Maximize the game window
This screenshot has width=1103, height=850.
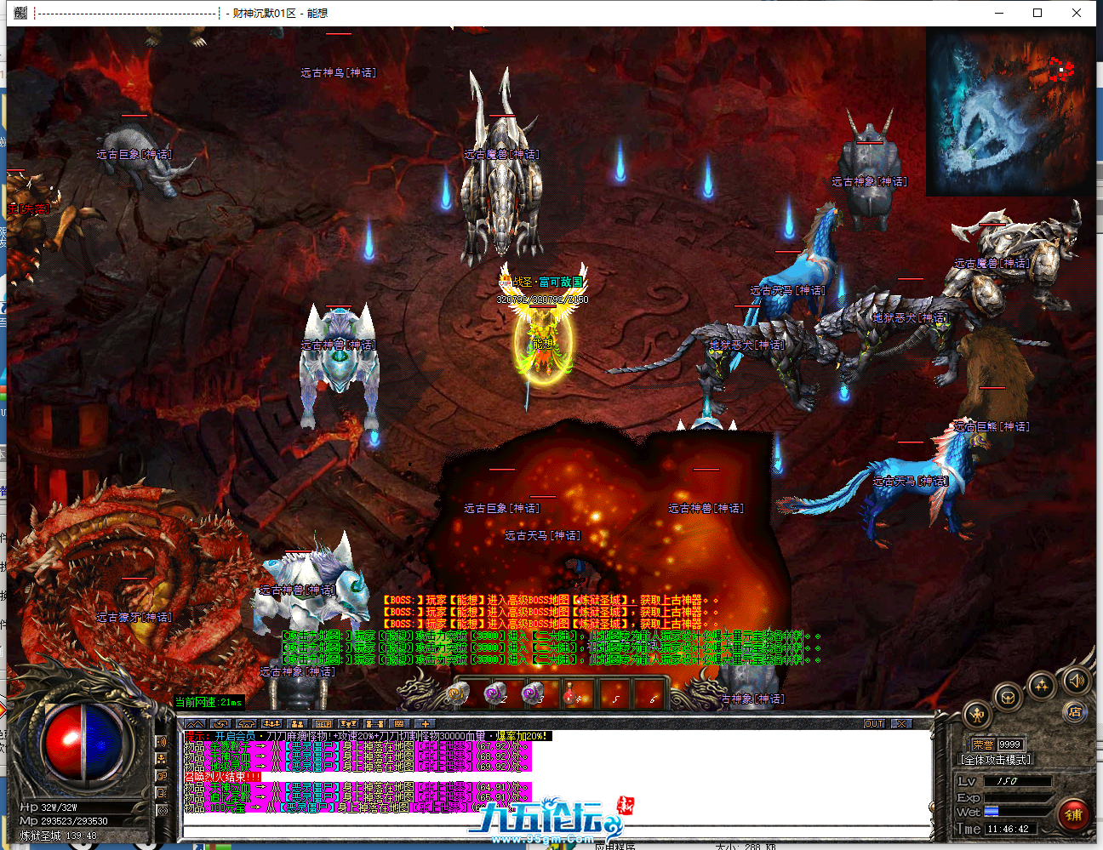(x=1037, y=13)
